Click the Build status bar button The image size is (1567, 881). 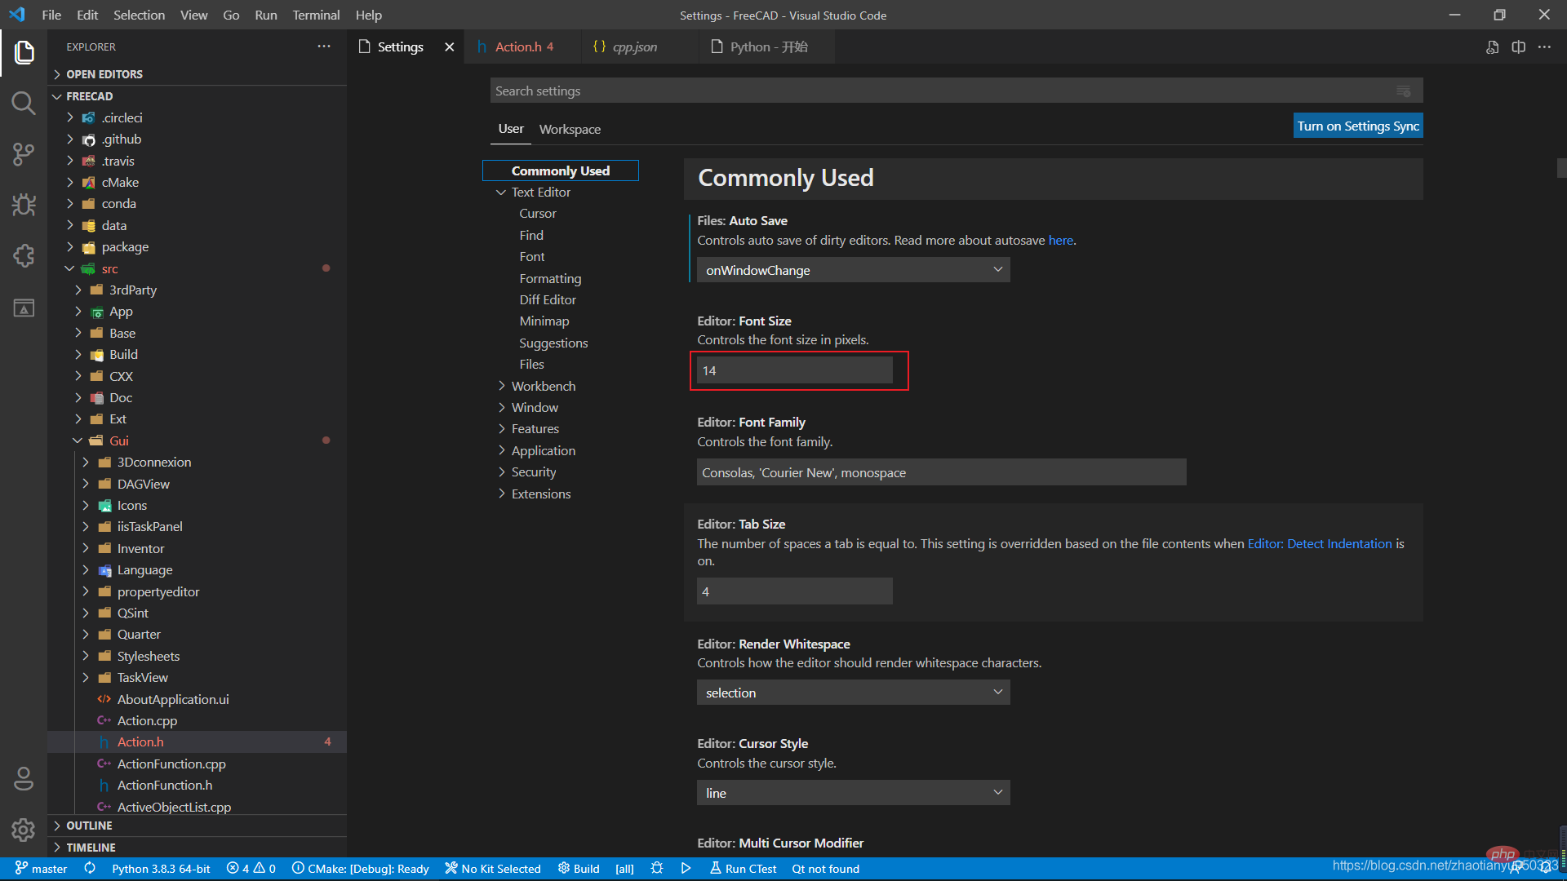[x=579, y=869]
